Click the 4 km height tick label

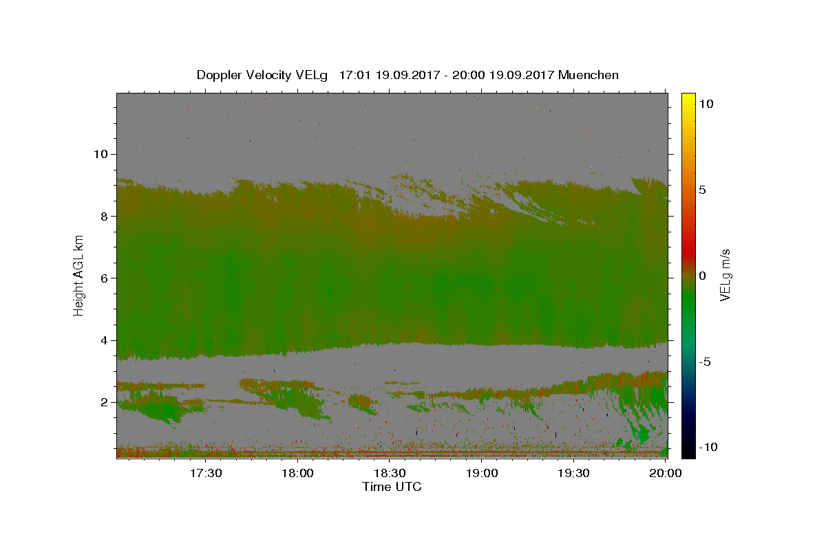tap(103, 340)
